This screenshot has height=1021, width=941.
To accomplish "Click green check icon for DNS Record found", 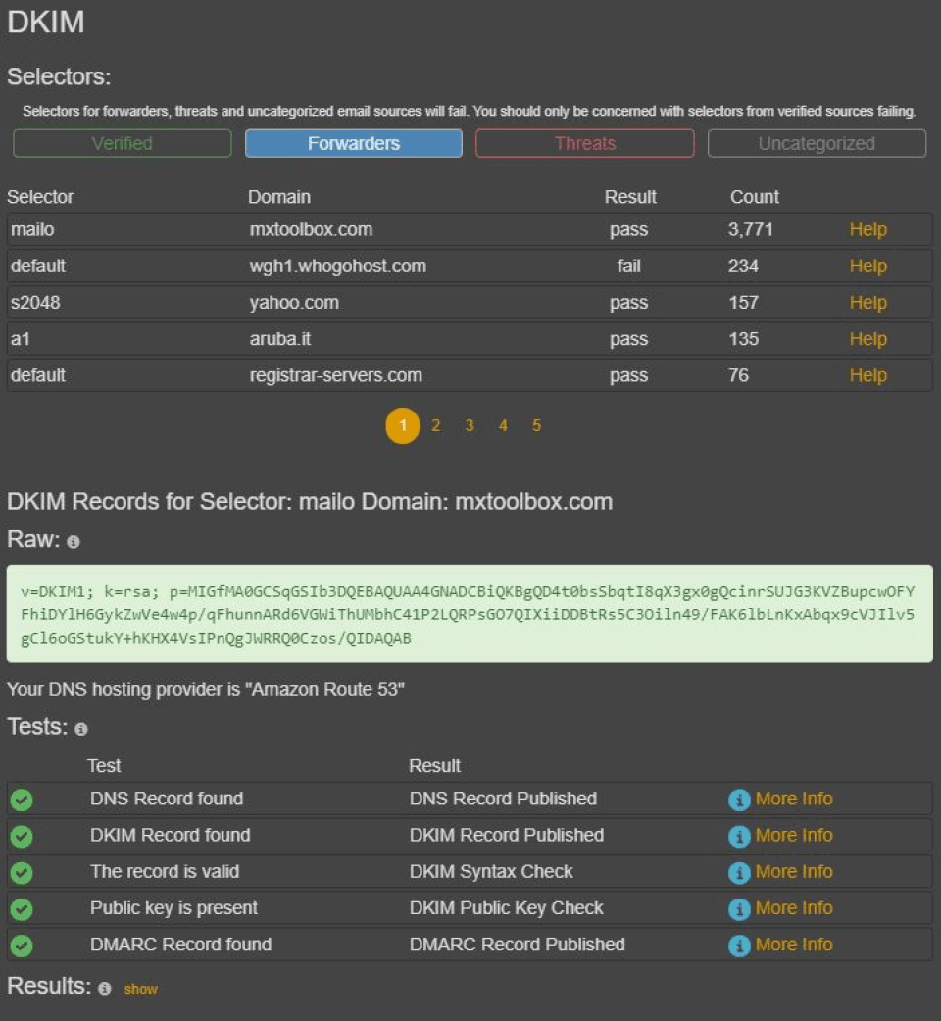I will pyautogui.click(x=22, y=800).
